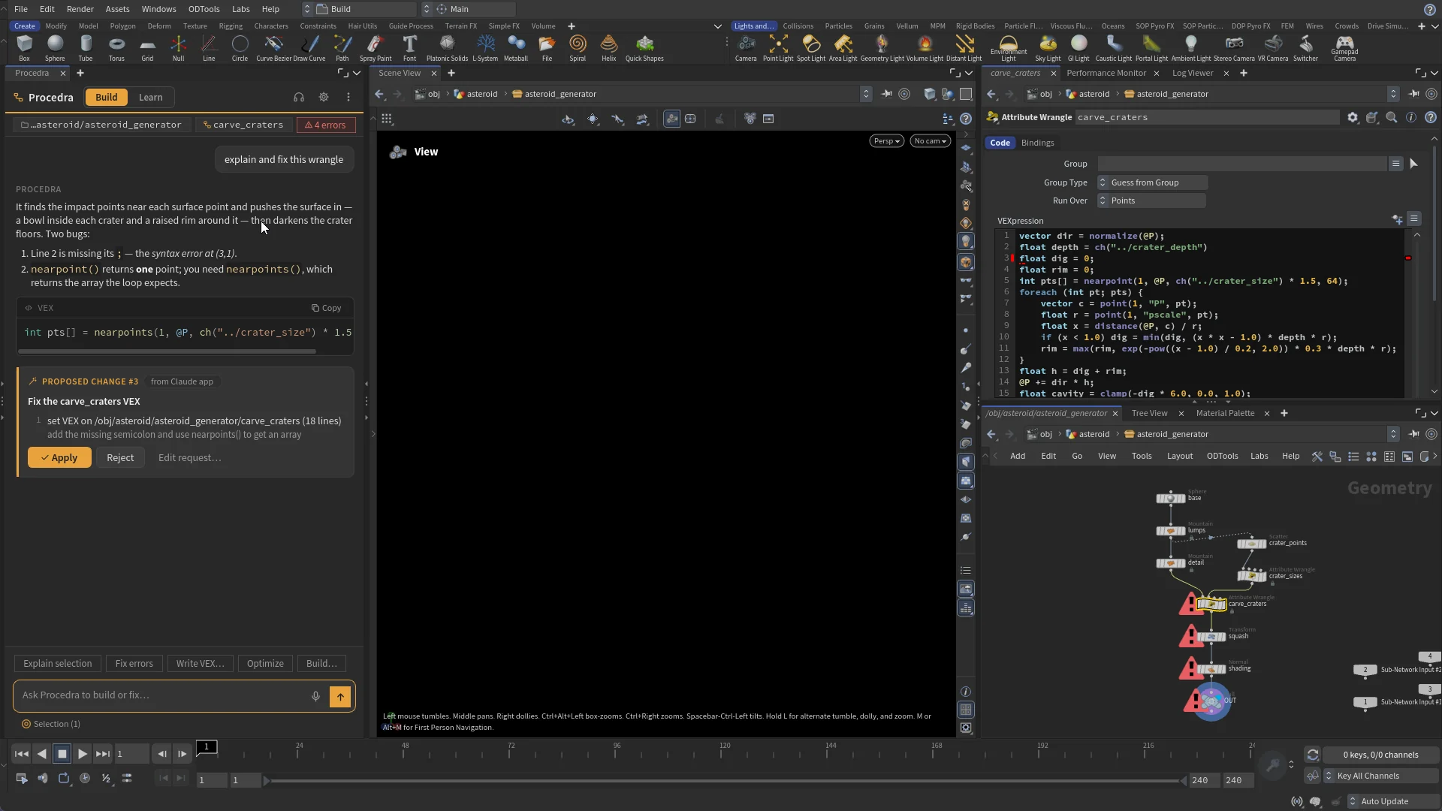Toggle the Auto Update mode selector
The image size is (1442, 811).
point(1393,801)
